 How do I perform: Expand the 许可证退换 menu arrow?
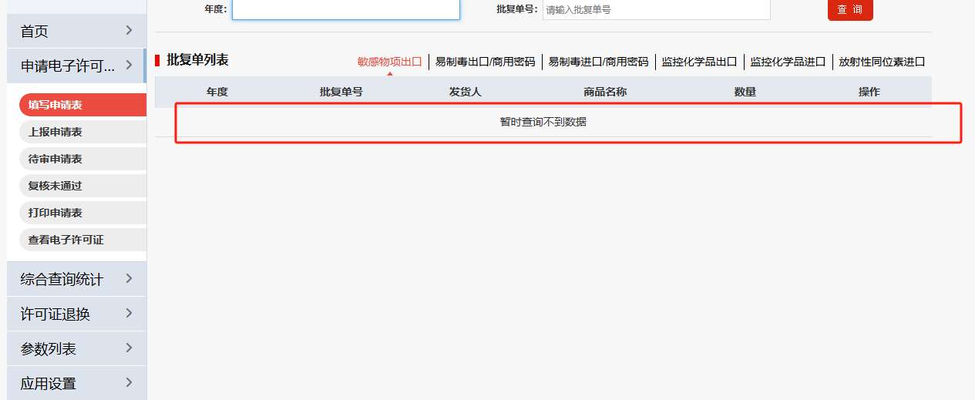coord(129,314)
